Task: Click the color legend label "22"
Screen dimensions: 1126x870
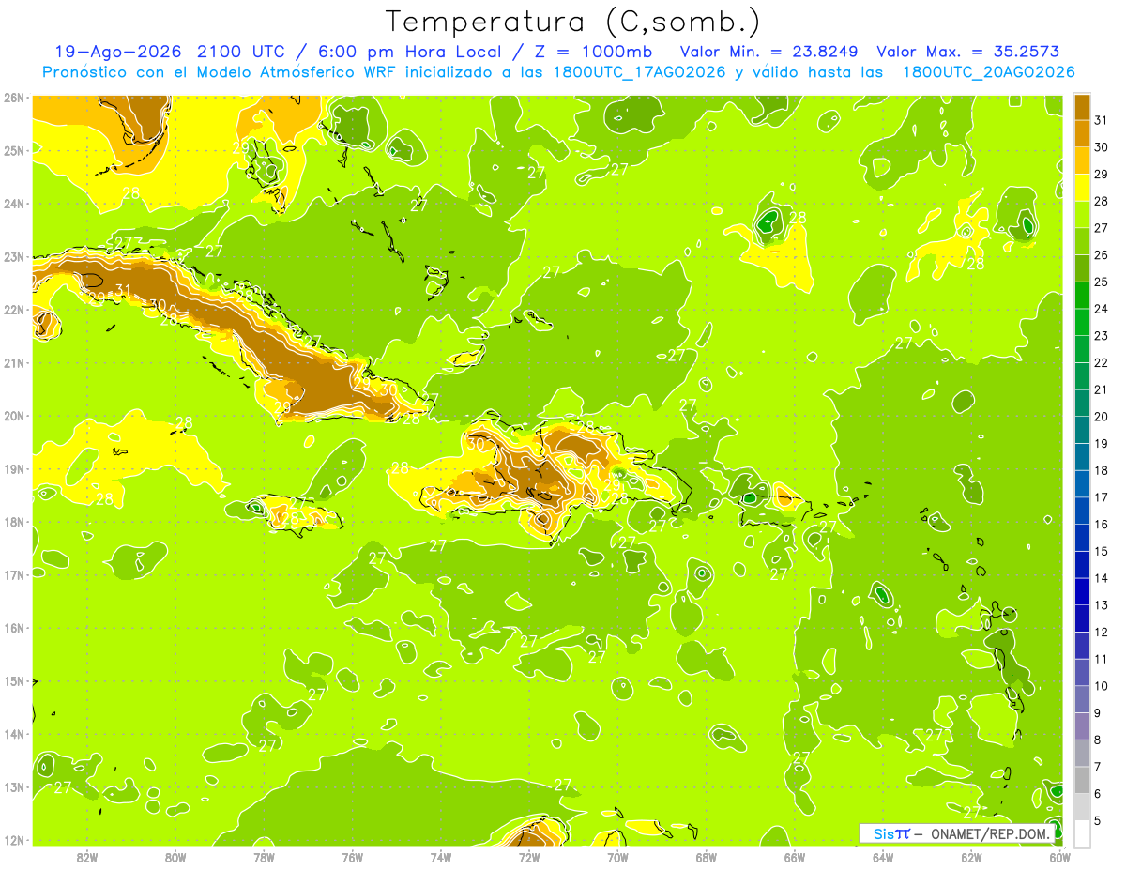Action: point(1101,362)
